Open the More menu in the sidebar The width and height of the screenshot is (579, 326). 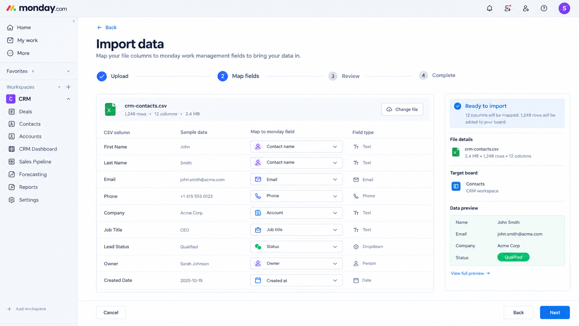23,53
